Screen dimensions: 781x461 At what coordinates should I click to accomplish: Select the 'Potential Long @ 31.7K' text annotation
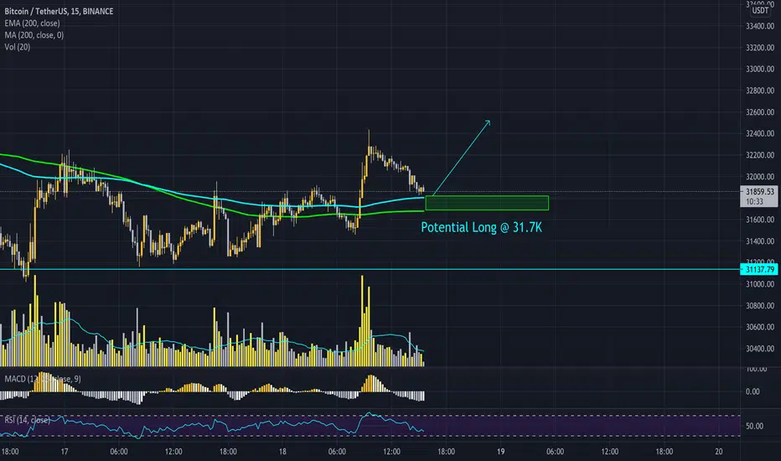point(481,227)
